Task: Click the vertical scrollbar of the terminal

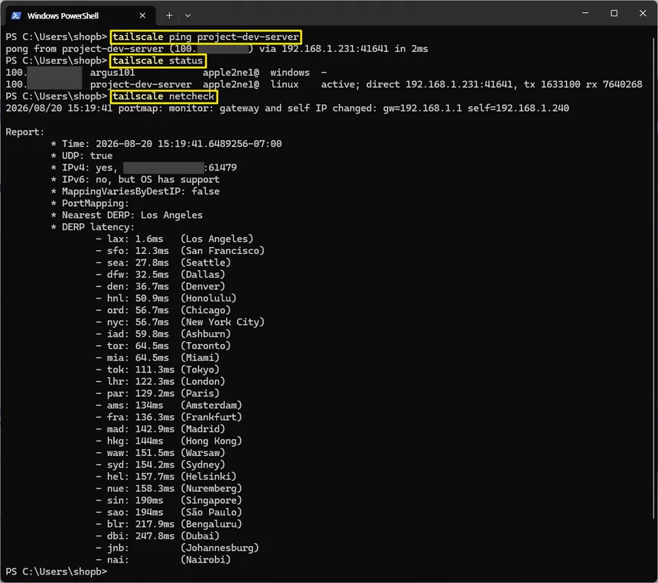Action: (654, 278)
